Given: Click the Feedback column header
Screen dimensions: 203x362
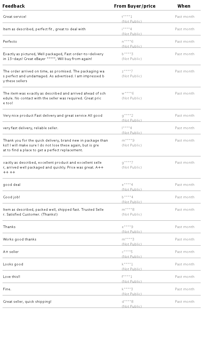Looking at the screenshot, I should tap(14, 6).
